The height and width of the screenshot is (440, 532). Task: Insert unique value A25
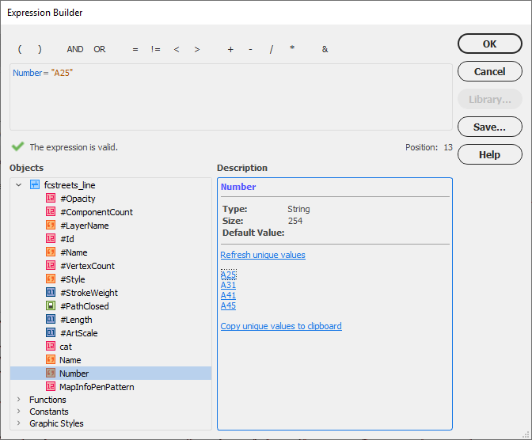(228, 275)
